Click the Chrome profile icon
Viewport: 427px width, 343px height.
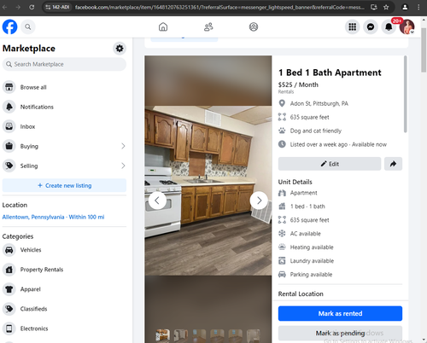point(405,7)
